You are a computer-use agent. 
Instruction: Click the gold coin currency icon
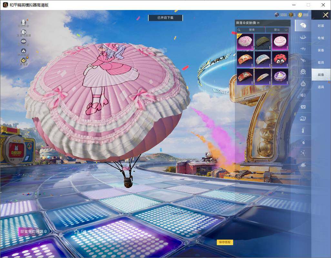point(300,15)
